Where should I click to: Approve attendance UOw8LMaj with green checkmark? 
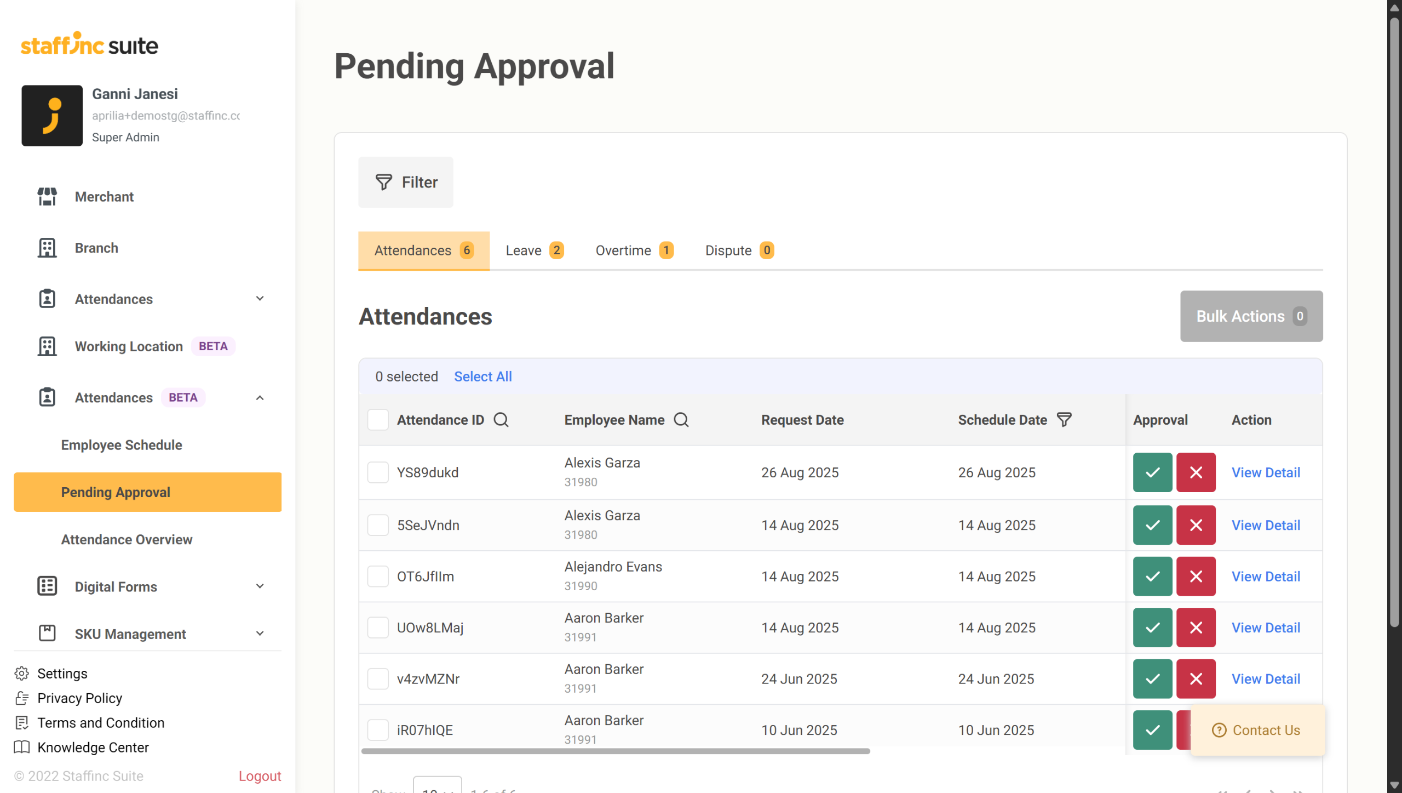pos(1152,627)
